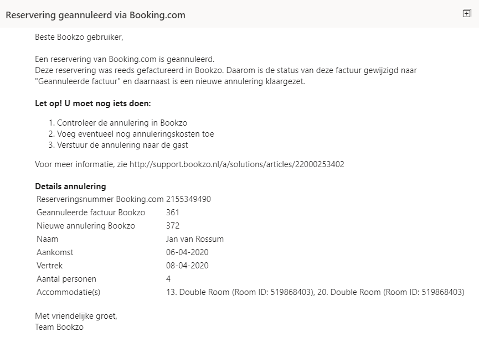Click the 'Details annulering' heading
The image size is (479, 342).
tap(70, 186)
